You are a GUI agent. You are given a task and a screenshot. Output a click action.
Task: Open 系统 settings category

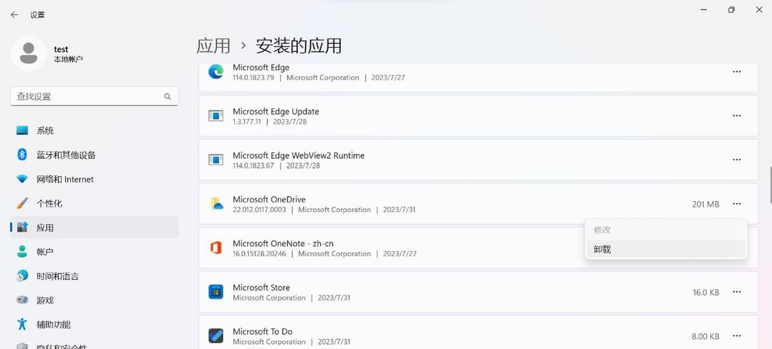pyautogui.click(x=95, y=130)
